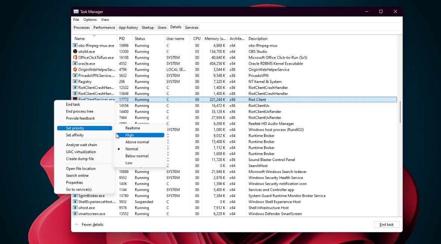This screenshot has width=441, height=244.
Task: Click the OBS Studio icon beside obs64.exe
Action: click(75, 52)
